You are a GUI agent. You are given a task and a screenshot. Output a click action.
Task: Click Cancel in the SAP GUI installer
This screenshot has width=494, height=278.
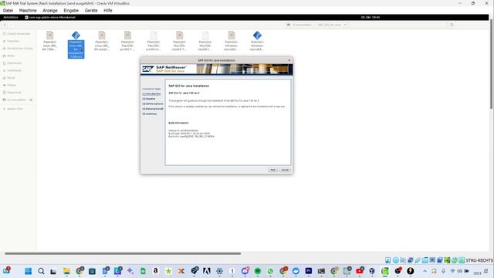(285, 170)
